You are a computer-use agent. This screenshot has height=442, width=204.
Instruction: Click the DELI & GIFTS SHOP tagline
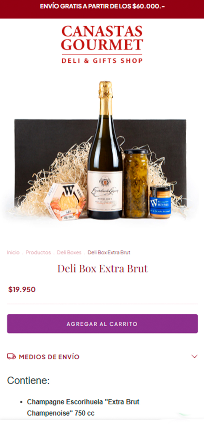pyautogui.click(x=102, y=60)
